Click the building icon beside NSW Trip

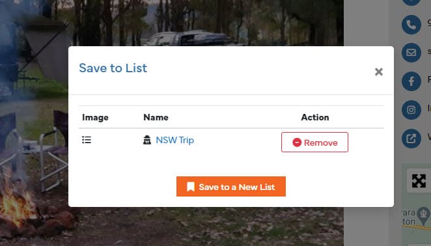click(x=147, y=140)
